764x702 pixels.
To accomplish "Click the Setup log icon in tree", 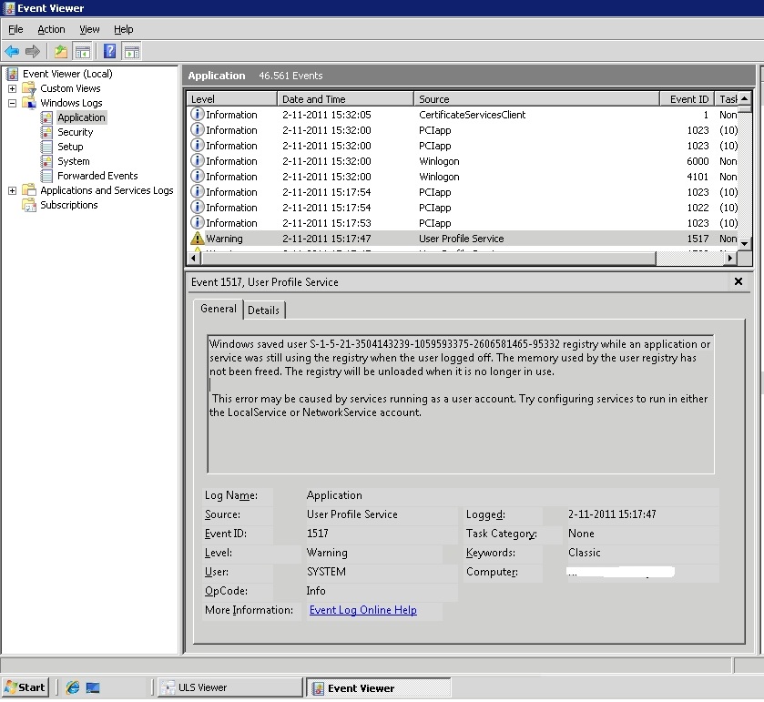I will pos(46,147).
